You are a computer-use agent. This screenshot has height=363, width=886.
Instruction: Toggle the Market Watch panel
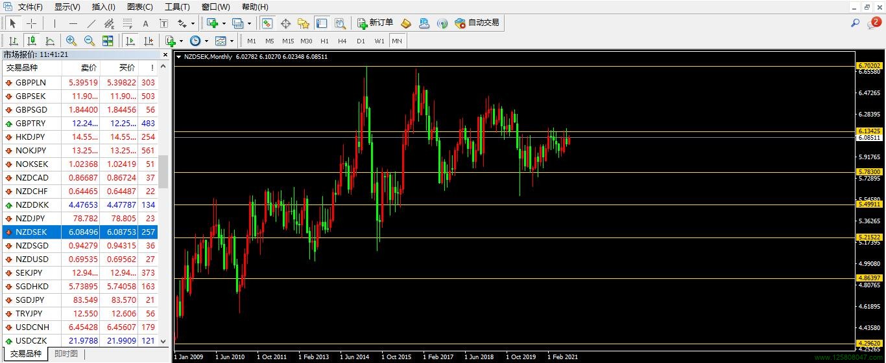pyautogui.click(x=267, y=23)
